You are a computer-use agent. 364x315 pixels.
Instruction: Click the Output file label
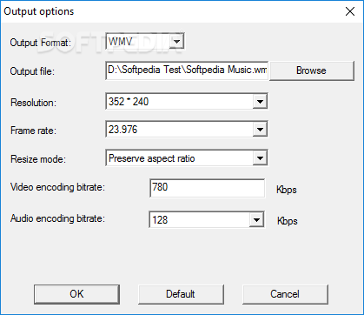tap(32, 71)
